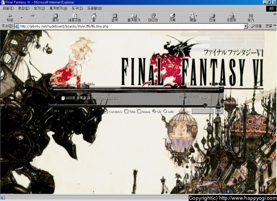Open the Back history dropdown arrow

tap(21, 17)
